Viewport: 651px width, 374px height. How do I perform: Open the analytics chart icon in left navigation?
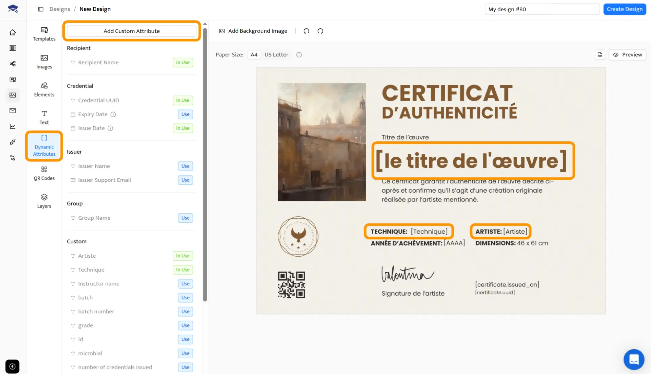pyautogui.click(x=13, y=126)
